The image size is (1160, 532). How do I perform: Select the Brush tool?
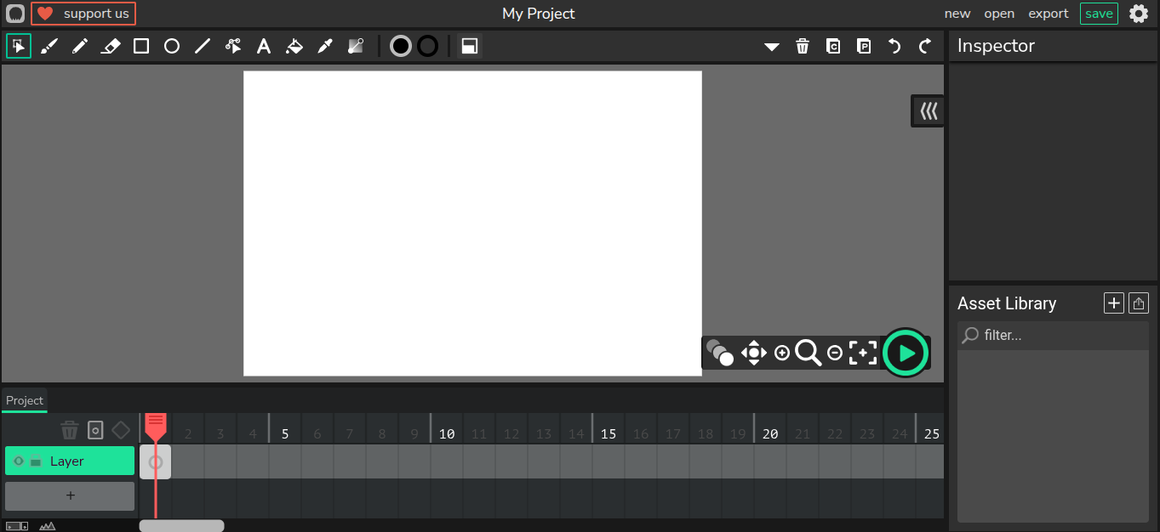pyautogui.click(x=49, y=46)
